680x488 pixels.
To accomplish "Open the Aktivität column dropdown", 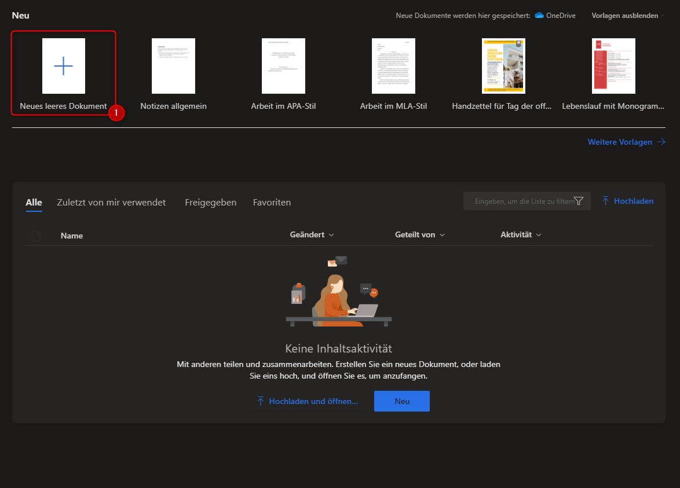I will pos(521,235).
